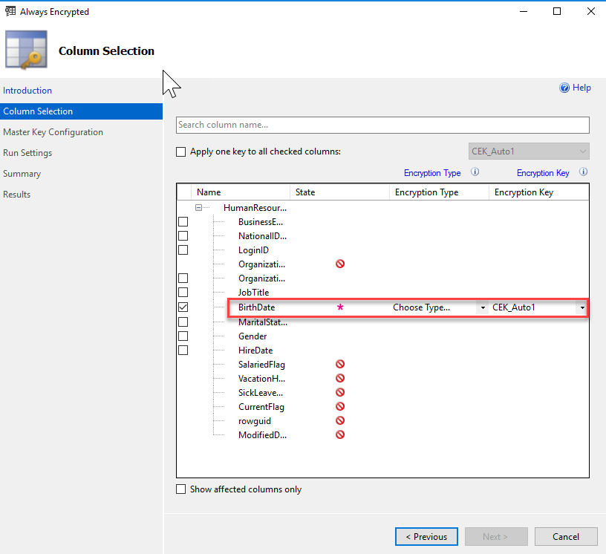Click the Always Encrypted title bar icon
606x554 pixels.
click(10, 11)
